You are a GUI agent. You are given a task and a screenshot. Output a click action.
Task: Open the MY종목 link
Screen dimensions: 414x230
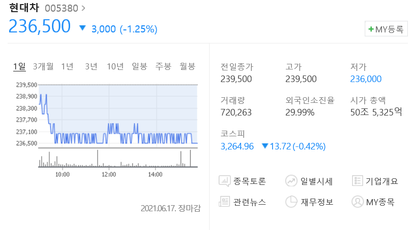380,202
